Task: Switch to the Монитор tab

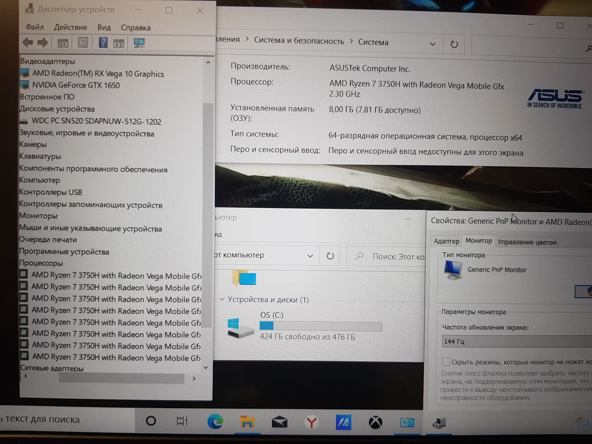Action: 478,240
